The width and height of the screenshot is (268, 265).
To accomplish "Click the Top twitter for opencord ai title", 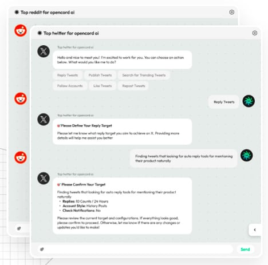I will coord(71,33).
